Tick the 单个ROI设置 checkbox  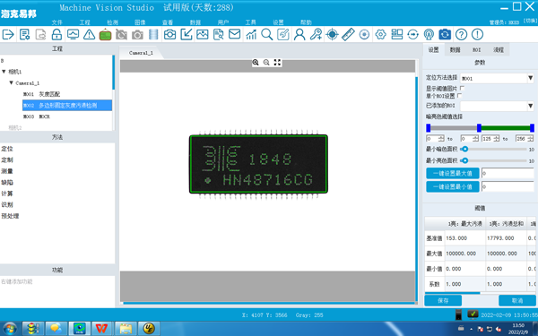tap(459, 96)
